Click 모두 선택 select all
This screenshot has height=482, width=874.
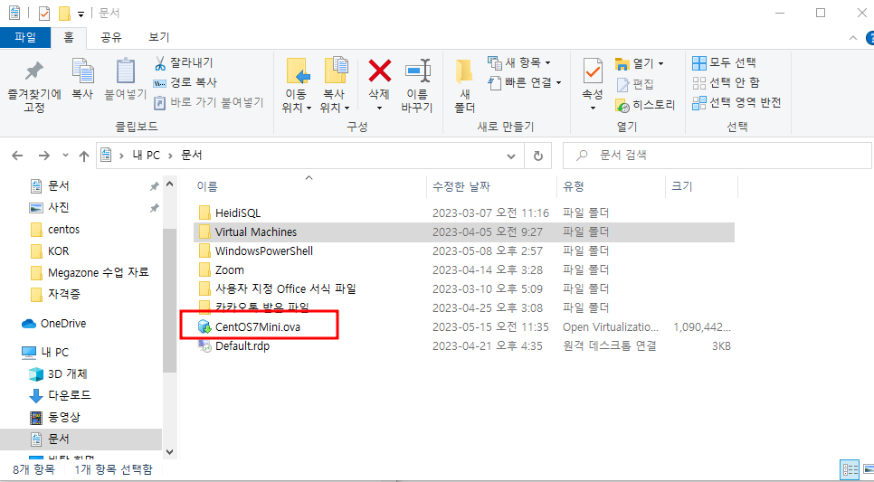[724, 62]
